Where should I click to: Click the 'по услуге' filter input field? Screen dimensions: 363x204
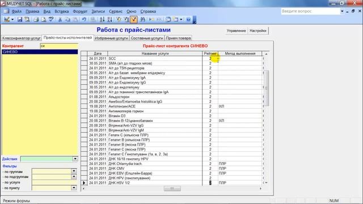pos(54,182)
